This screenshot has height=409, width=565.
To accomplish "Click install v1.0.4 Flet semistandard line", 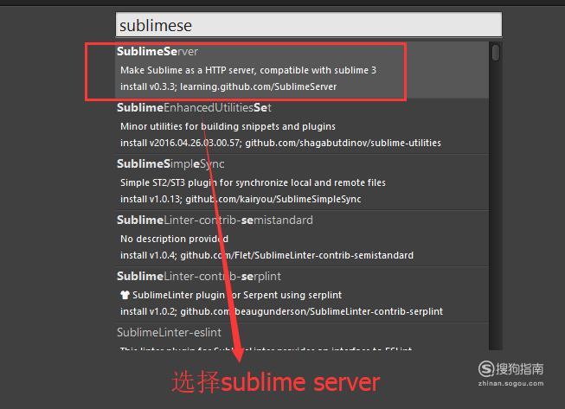I will click(267, 255).
